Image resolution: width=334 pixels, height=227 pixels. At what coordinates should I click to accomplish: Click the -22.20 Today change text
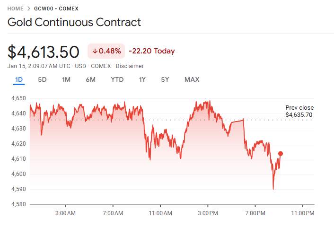(x=151, y=51)
